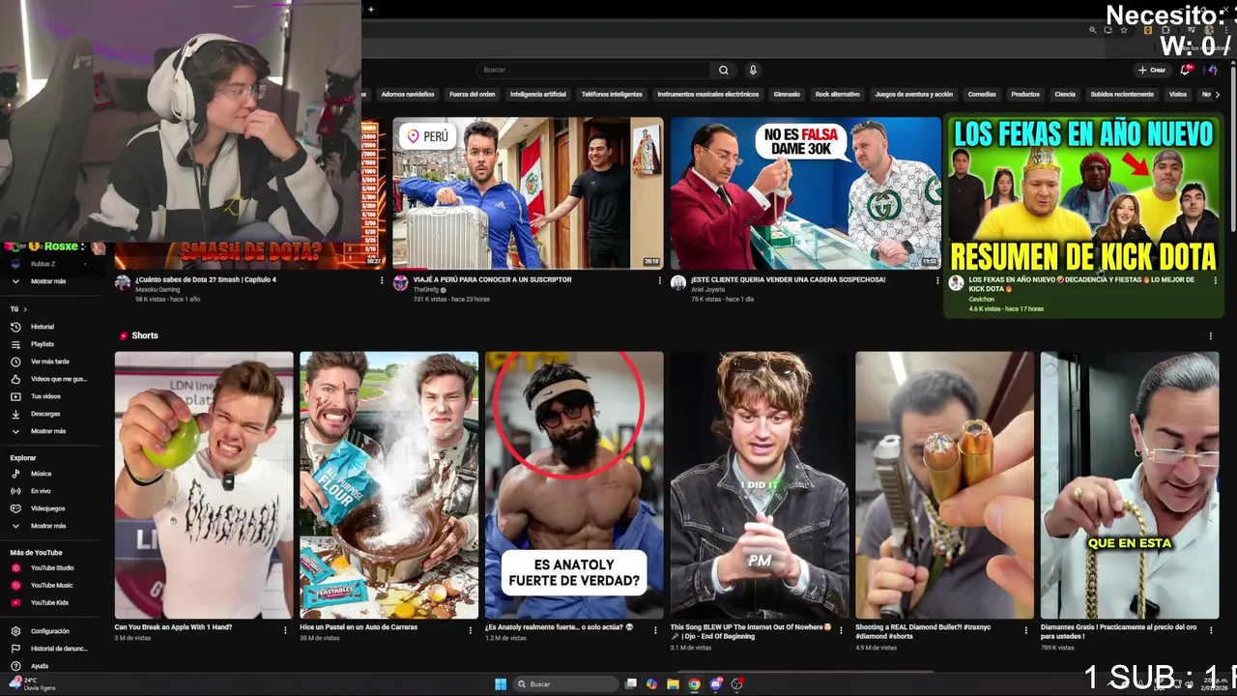Expand Mostrar más under Tú section
1237x696 pixels.
pos(47,431)
